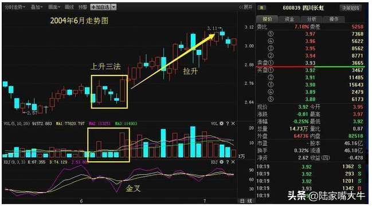
Task: Click buy level ② price 3.91
Action: (310, 77)
